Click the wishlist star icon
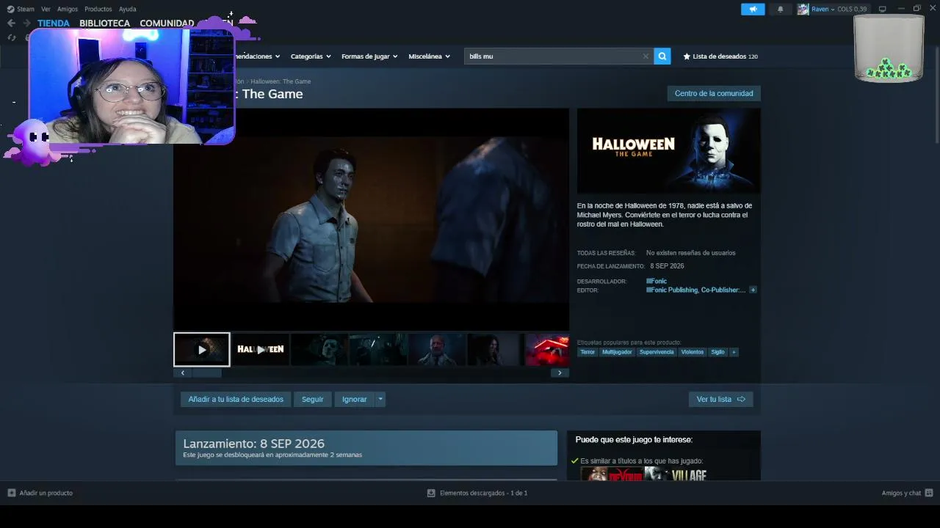Screen dimensions: 940x528 [x=687, y=56]
